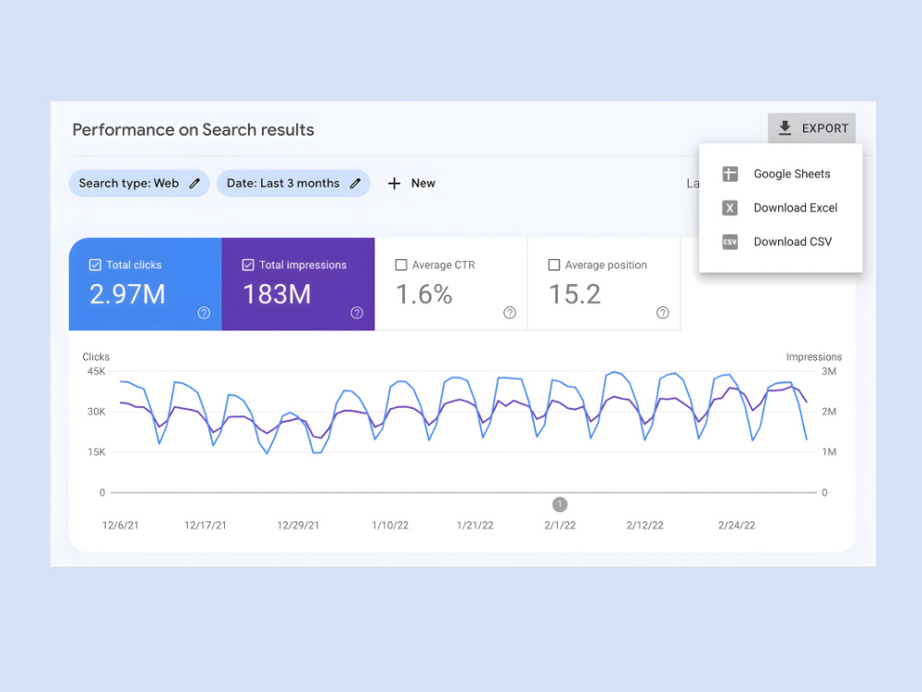Click the 12/29/21 date axis label
922x692 pixels.
[x=298, y=525]
